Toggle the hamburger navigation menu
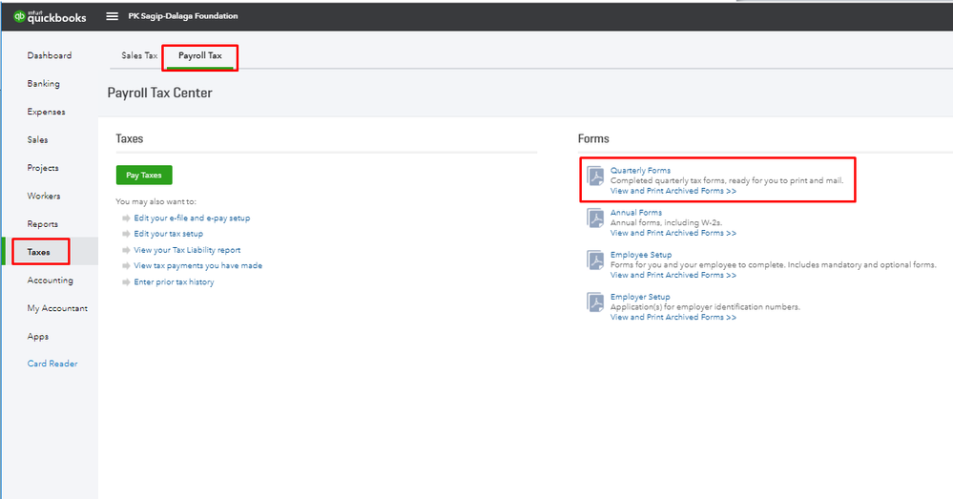 click(112, 16)
